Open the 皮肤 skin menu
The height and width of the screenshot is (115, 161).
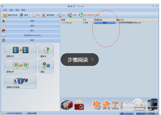(11, 10)
